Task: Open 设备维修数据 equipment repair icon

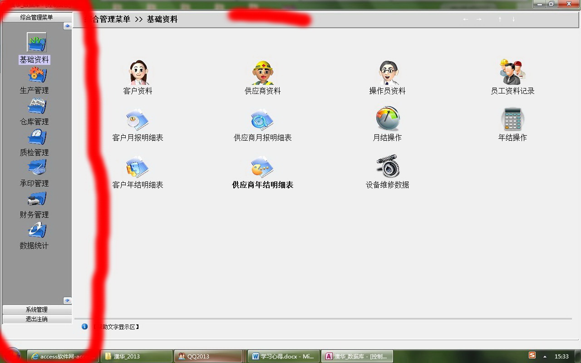Action: point(388,167)
